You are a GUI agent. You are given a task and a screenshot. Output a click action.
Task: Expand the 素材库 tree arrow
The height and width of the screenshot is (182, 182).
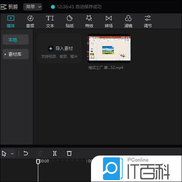[5, 54]
